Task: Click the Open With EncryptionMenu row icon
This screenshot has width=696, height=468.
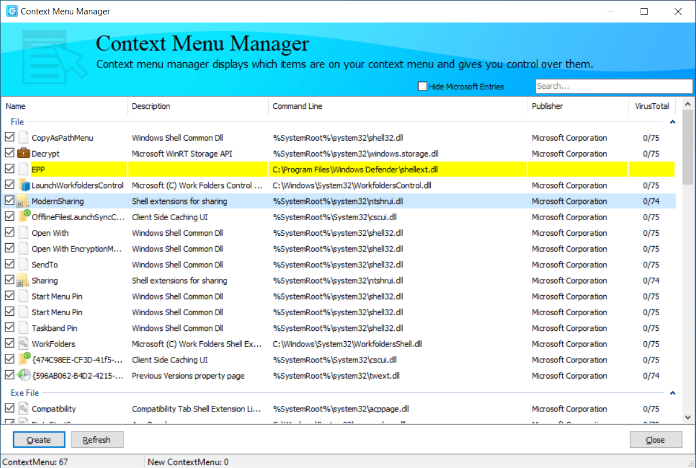Action: click(x=24, y=249)
